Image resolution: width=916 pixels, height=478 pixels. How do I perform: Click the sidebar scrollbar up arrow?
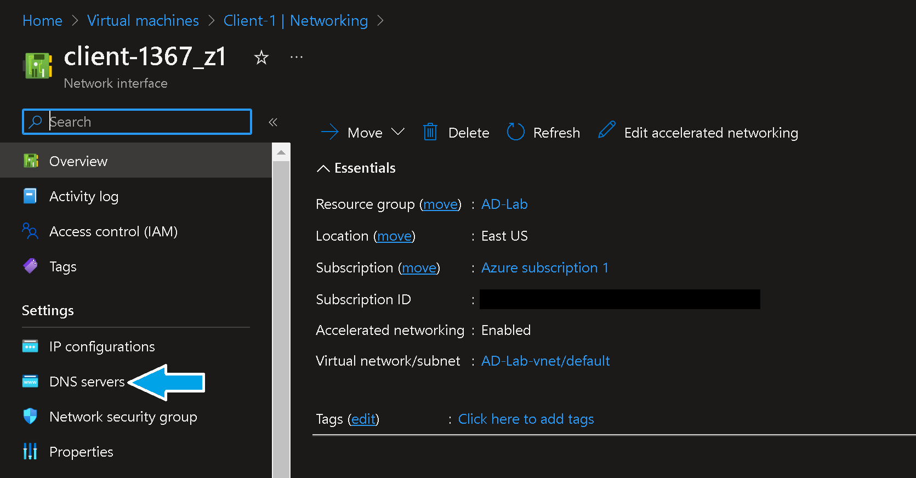[281, 152]
